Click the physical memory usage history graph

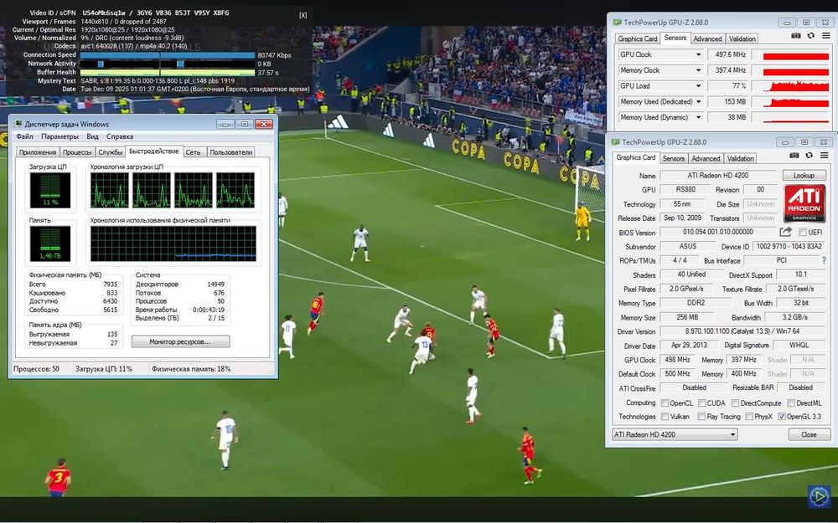(173, 244)
